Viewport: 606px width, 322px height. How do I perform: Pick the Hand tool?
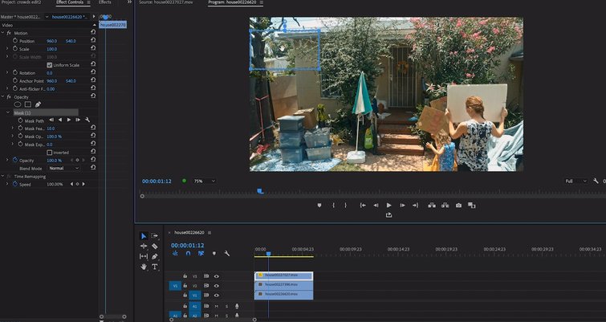144,267
